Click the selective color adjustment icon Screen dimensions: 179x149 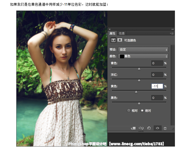click(x=113, y=40)
